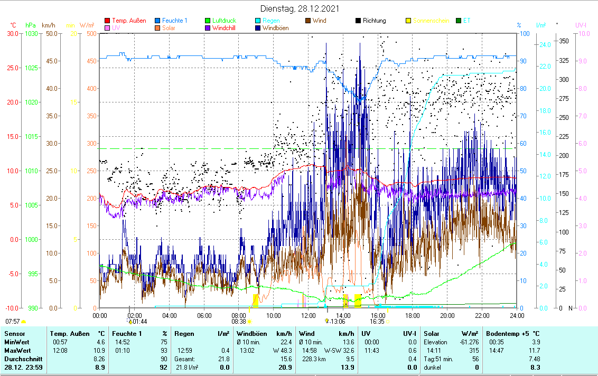Select the purple Windchill legend square

click(x=208, y=28)
